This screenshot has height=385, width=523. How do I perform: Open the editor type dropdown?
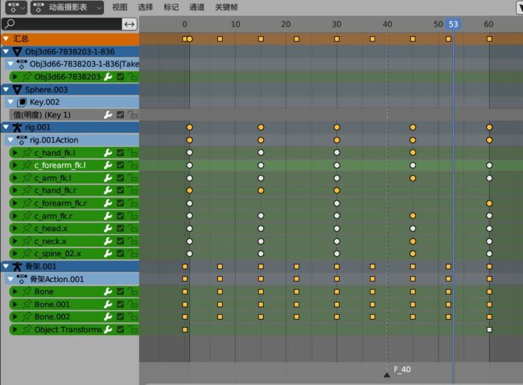point(16,7)
